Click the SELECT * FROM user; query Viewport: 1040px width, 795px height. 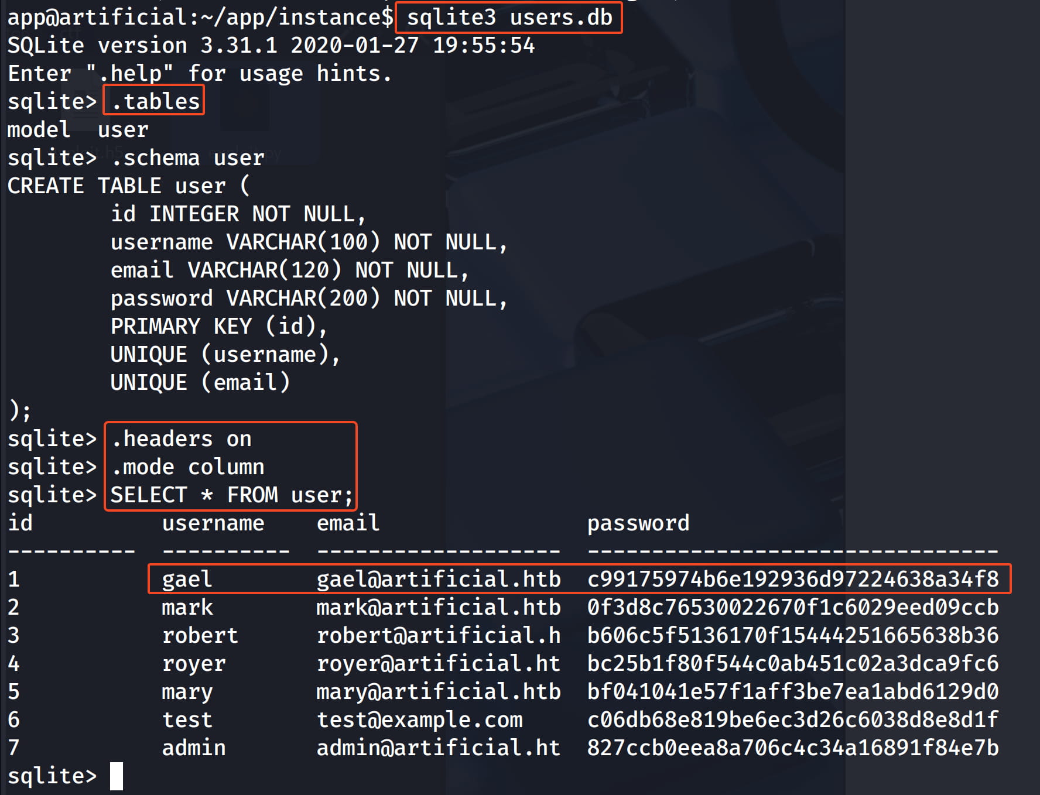[x=231, y=495]
